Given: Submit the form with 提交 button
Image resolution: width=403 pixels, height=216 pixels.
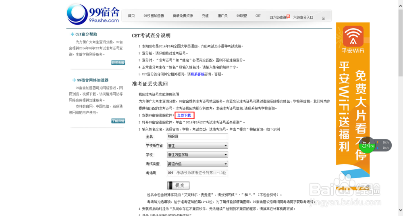Looking at the screenshot, I should [x=179, y=185].
